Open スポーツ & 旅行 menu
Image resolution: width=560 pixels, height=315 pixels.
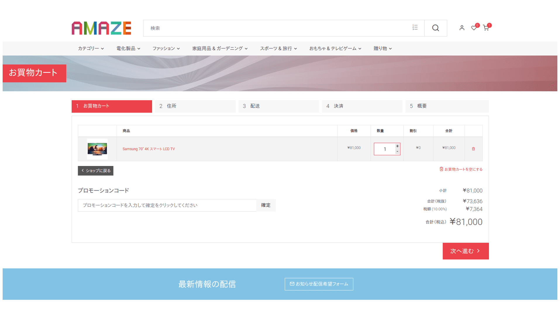pos(278,49)
